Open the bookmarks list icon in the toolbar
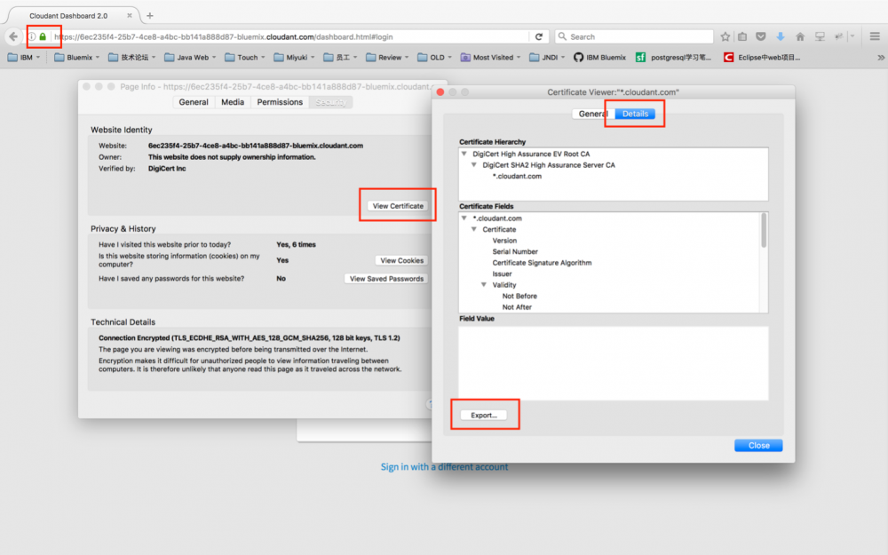 742,36
